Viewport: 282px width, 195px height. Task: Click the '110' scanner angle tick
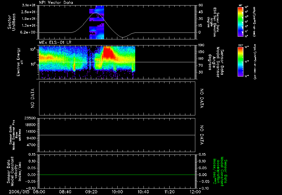201,59
